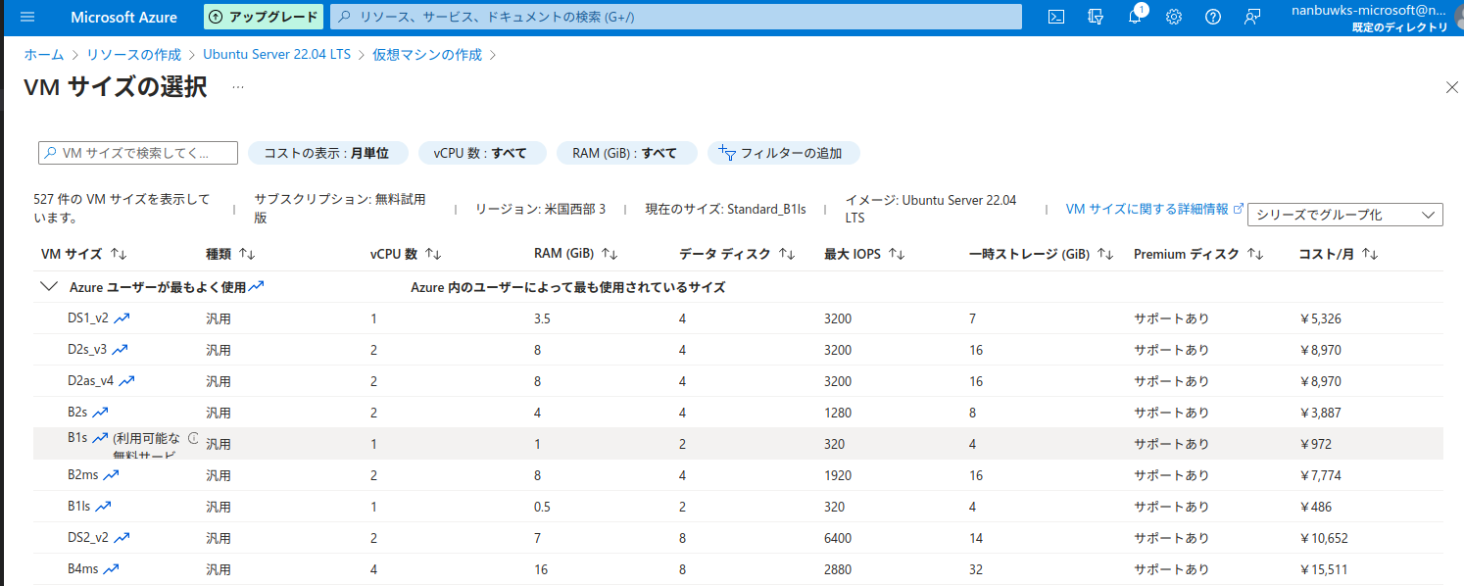Sort by the コスト/月 column arrows

click(x=1370, y=254)
